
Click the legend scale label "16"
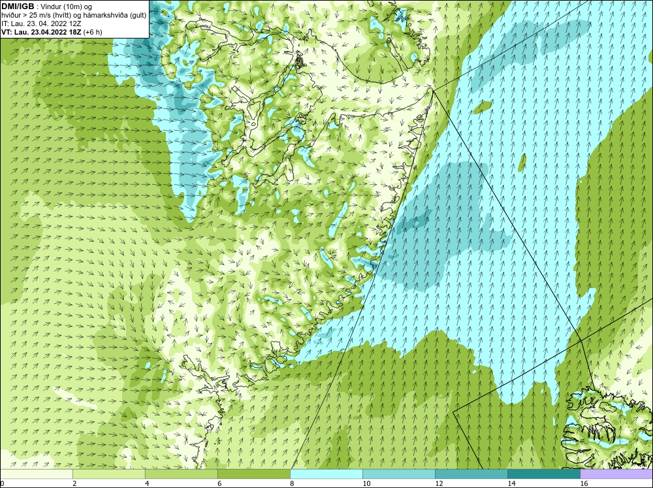[x=583, y=483]
